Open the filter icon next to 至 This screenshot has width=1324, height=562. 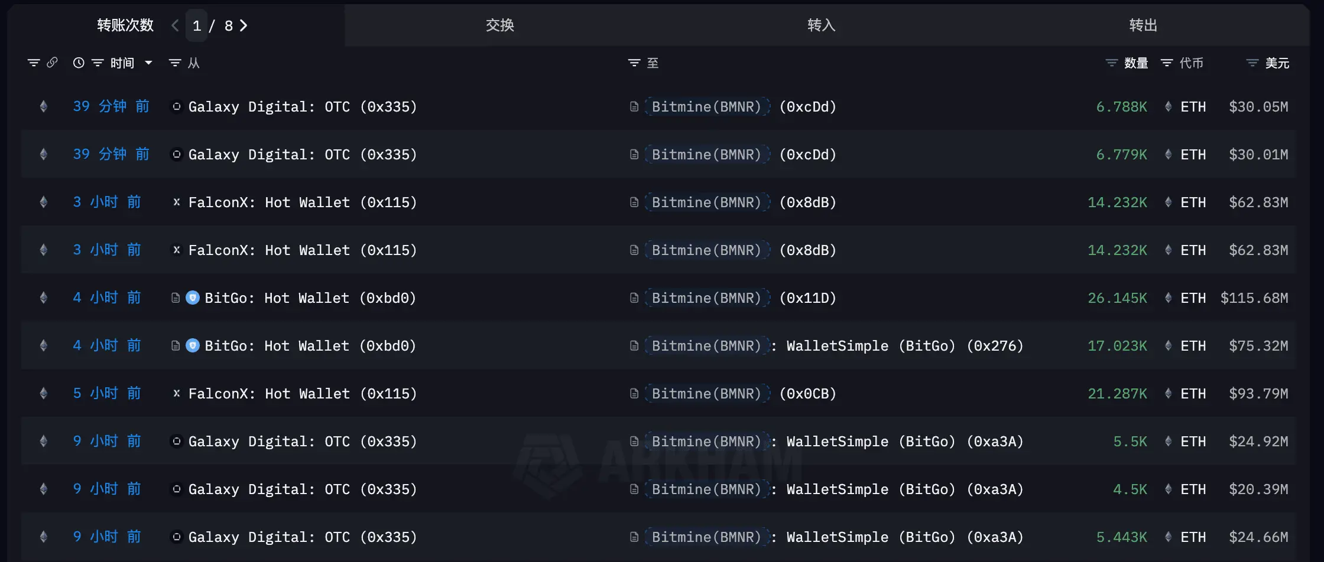(x=634, y=63)
